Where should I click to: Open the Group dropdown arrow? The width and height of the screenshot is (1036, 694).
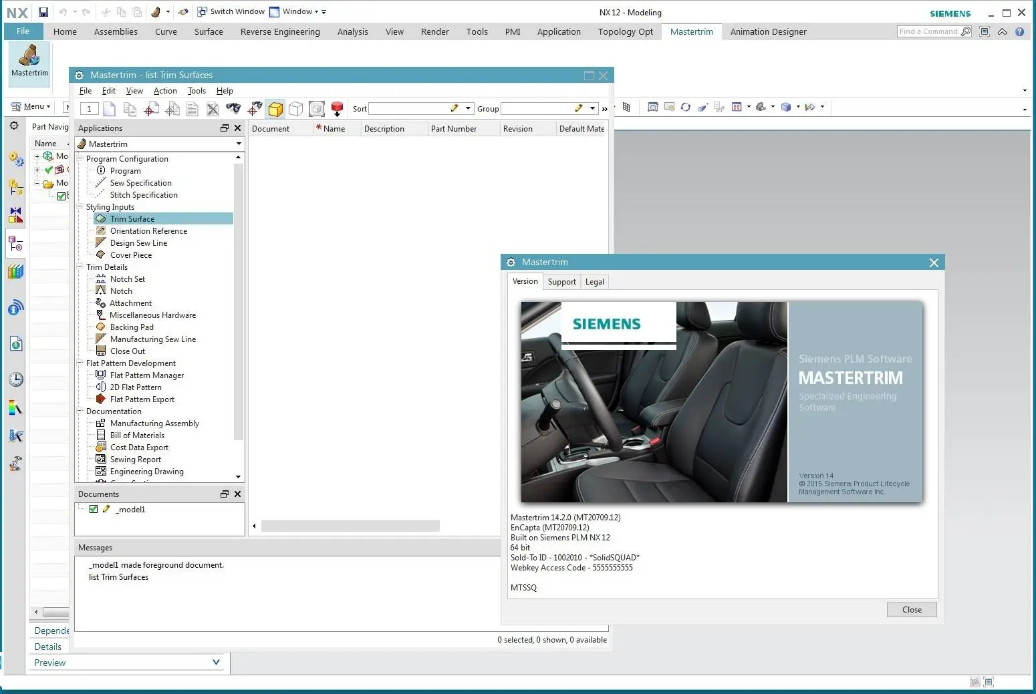coord(592,108)
